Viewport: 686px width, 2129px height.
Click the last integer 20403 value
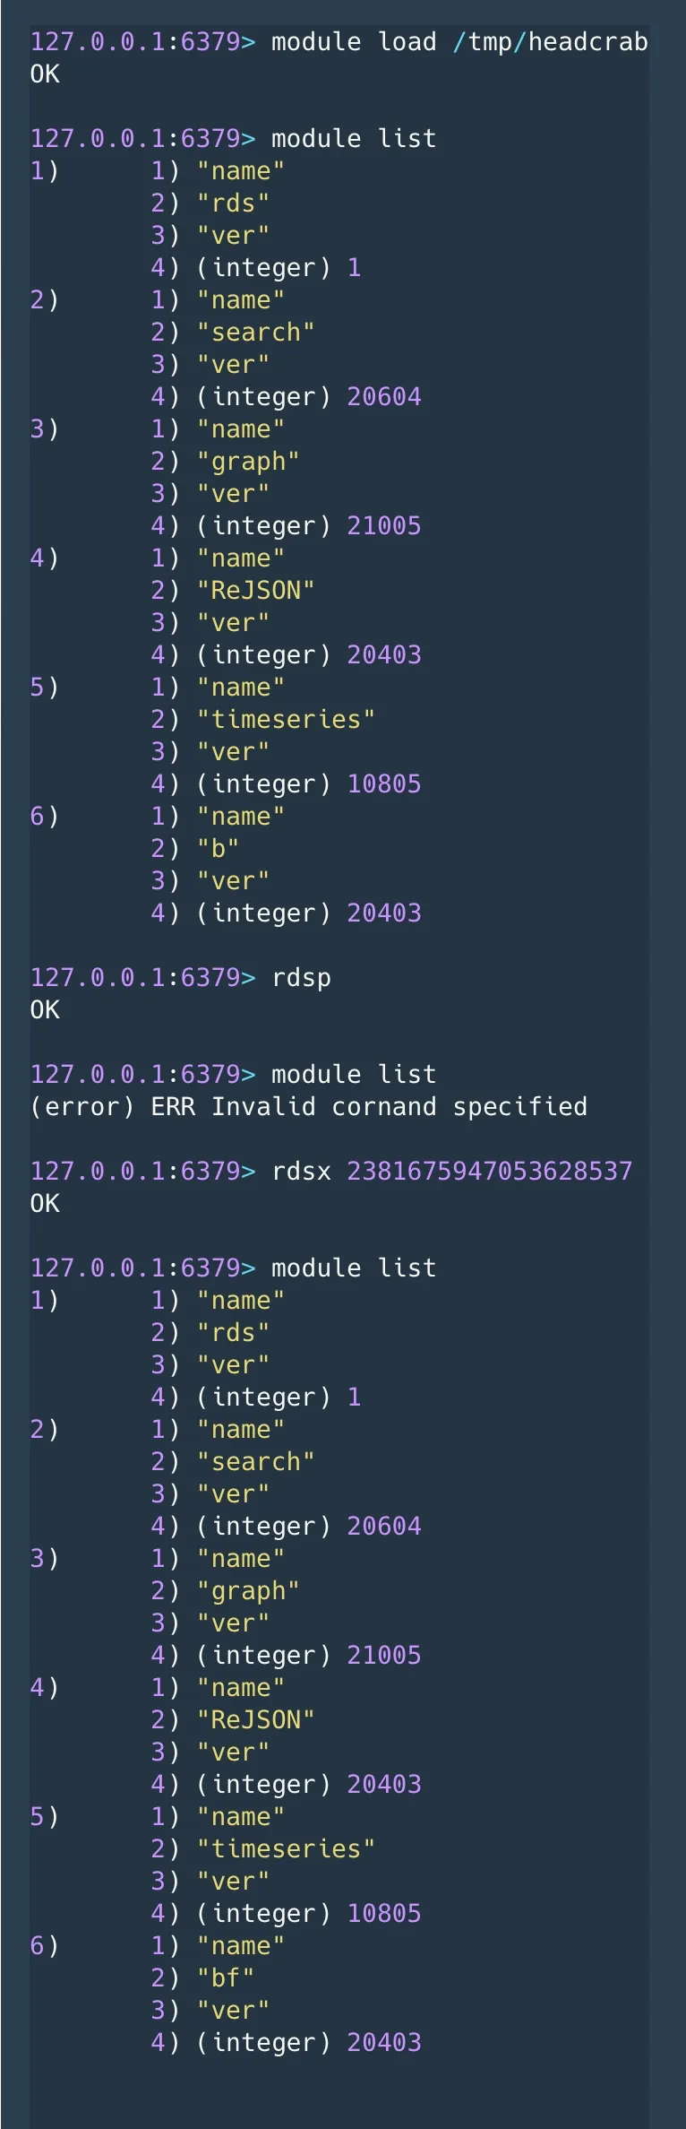(x=383, y=2042)
